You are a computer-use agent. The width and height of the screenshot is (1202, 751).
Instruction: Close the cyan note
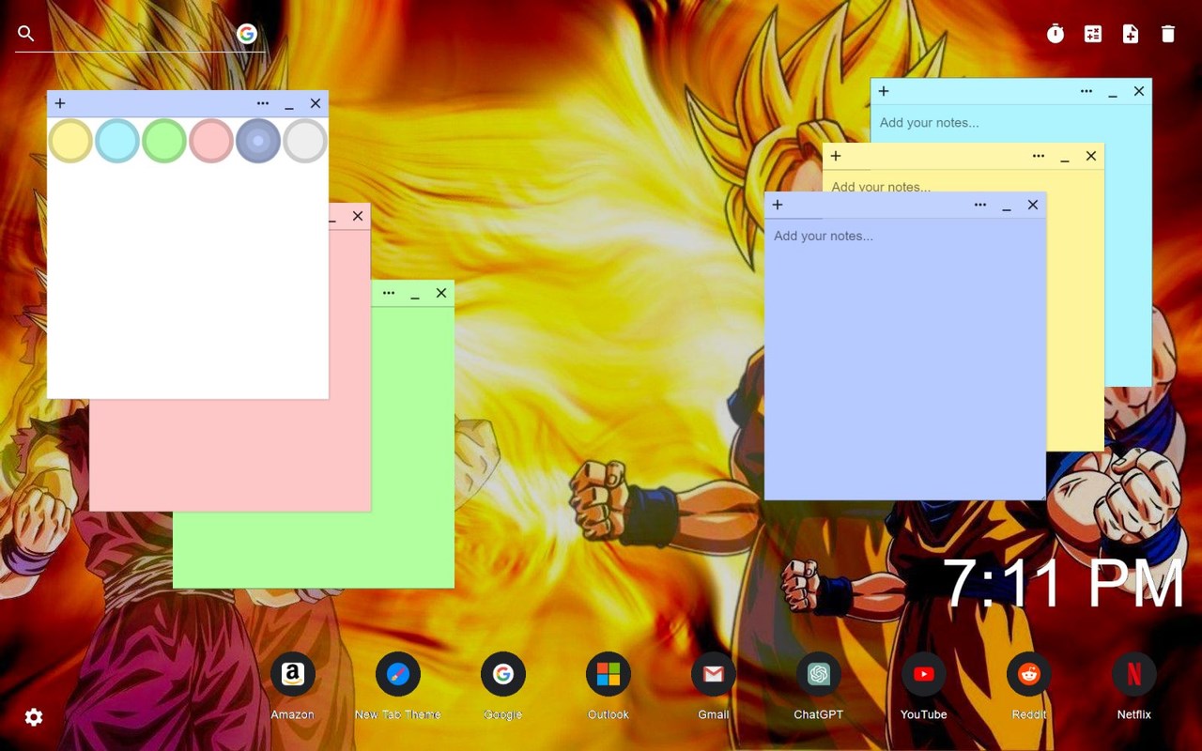1139,91
